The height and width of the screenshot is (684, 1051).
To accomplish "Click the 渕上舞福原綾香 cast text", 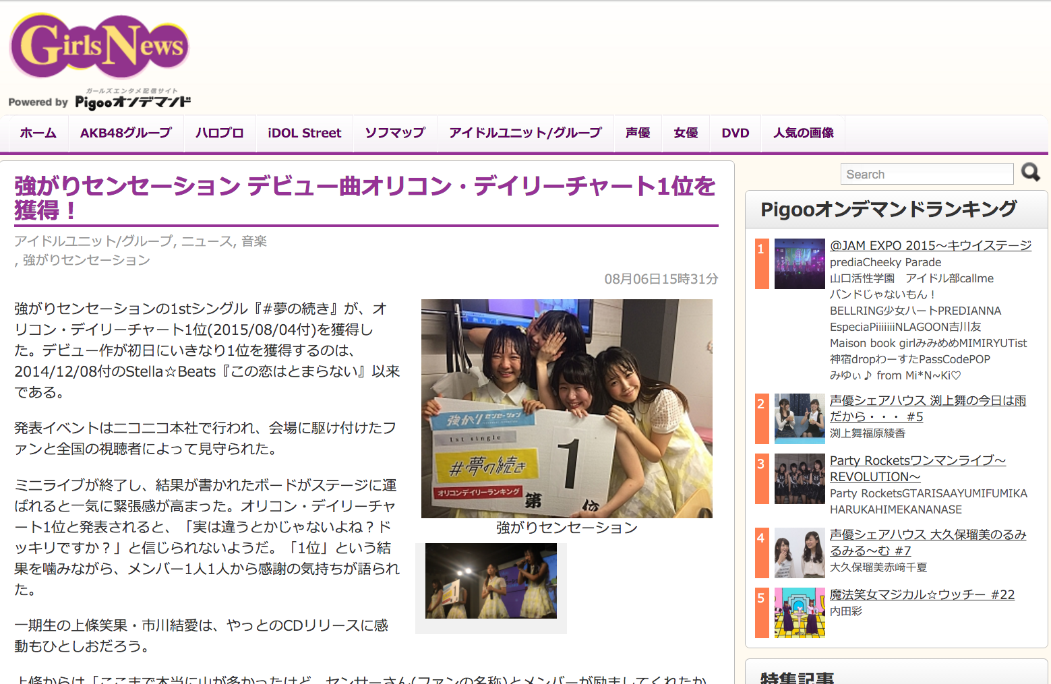I will point(868,433).
